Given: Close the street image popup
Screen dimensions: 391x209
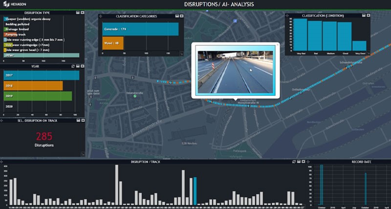Looking at the screenshot, I should pyautogui.click(x=278, y=45).
